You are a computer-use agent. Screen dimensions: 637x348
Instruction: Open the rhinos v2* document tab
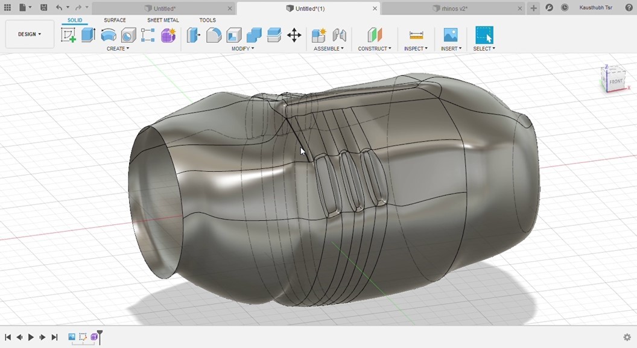(450, 8)
